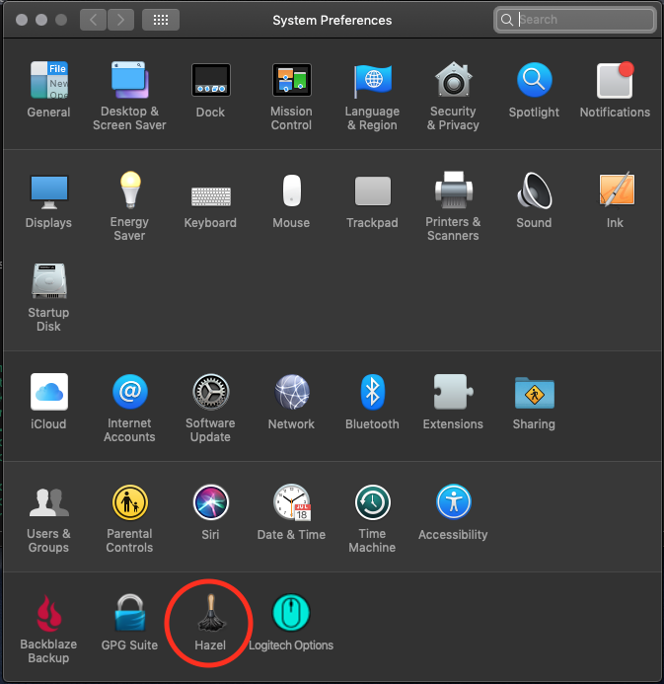Screen dimensions: 664x684
Task: Click the forward navigation arrow
Action: [x=120, y=19]
